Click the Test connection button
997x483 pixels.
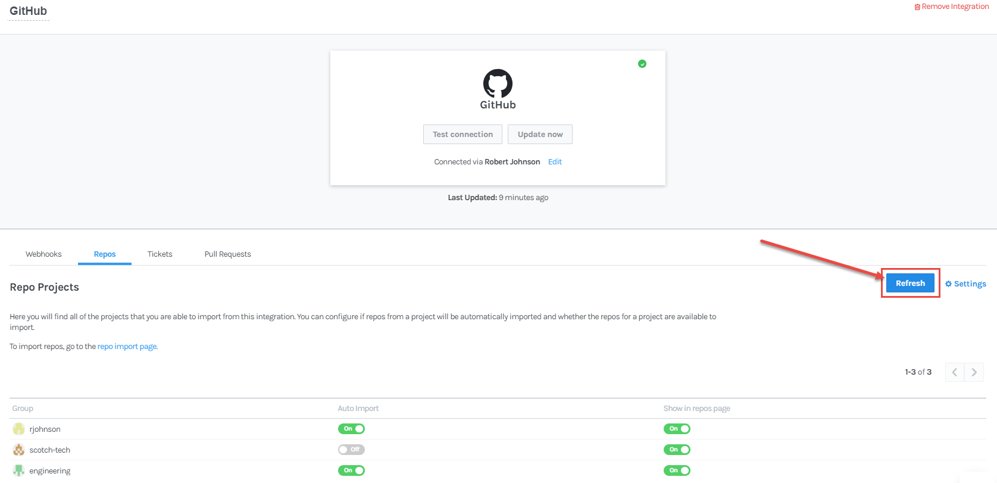pyautogui.click(x=462, y=135)
